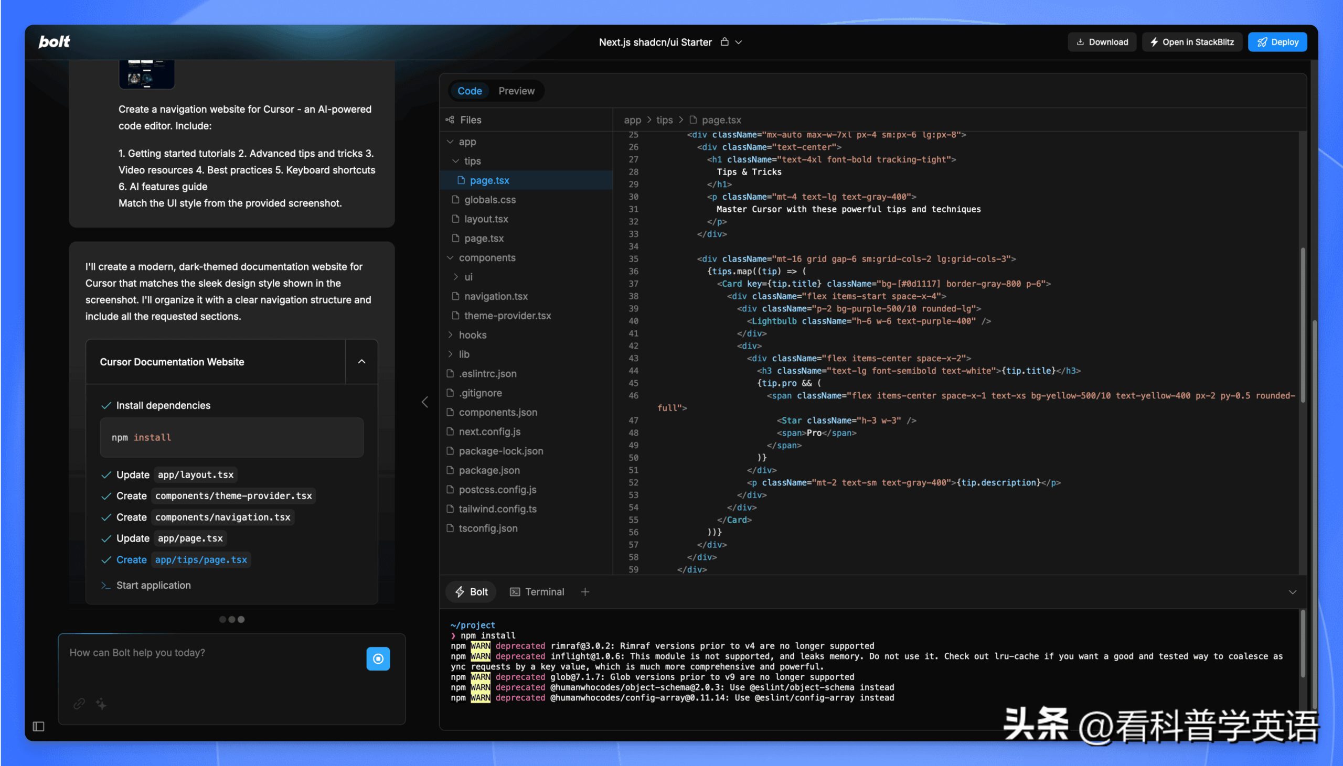Image resolution: width=1343 pixels, height=766 pixels.
Task: Click the enhance prompt sparkle icon
Action: pyautogui.click(x=101, y=704)
